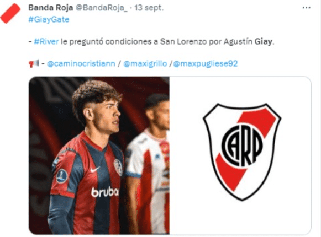Screen dimensions: 321x237
Task: Open the #River hashtag
Action: (x=46, y=41)
